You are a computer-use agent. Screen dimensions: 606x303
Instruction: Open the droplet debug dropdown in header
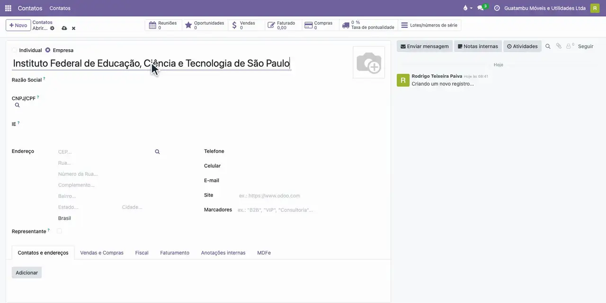[467, 8]
